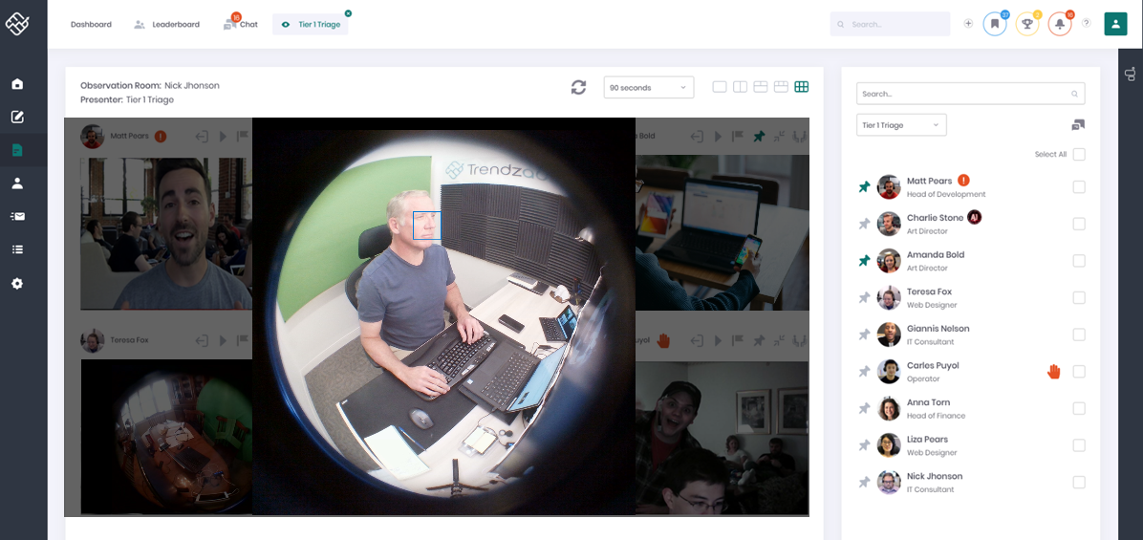This screenshot has height=540, width=1143.
Task: Tick the Select All checkbox
Action: point(1079,155)
